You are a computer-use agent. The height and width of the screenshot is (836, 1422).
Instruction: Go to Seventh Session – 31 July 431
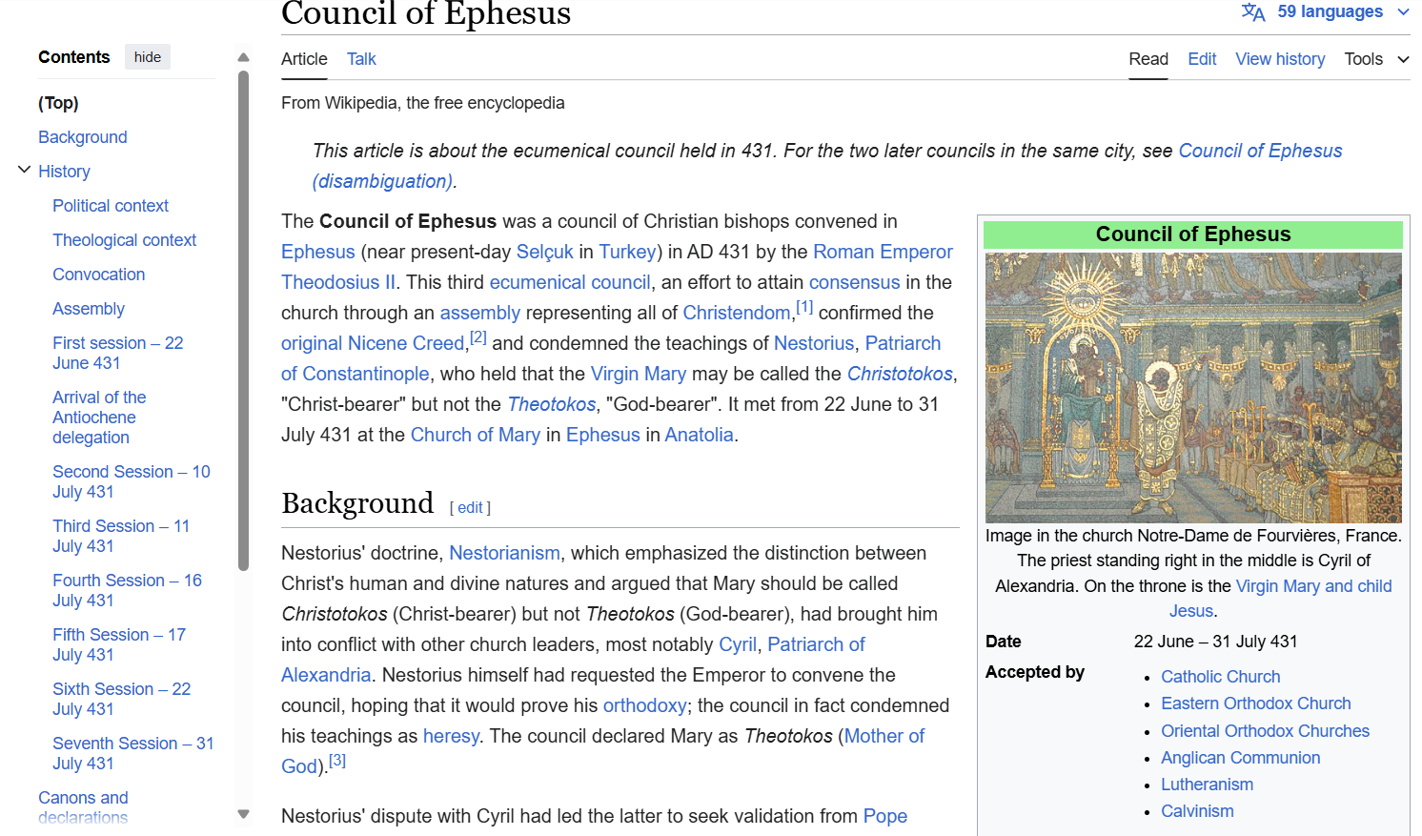click(x=133, y=753)
